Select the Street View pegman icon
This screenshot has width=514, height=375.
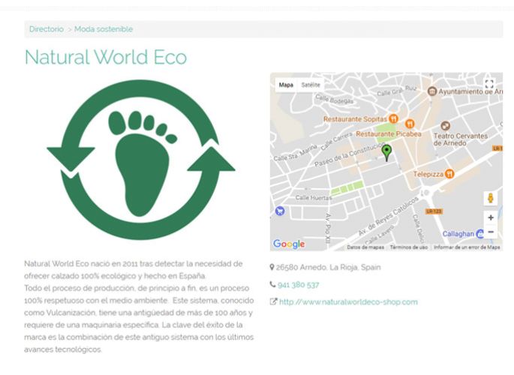click(491, 199)
